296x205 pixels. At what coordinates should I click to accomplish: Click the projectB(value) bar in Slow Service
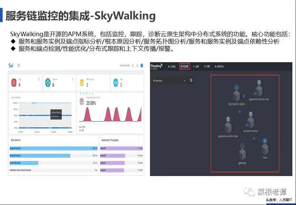pos(24,163)
